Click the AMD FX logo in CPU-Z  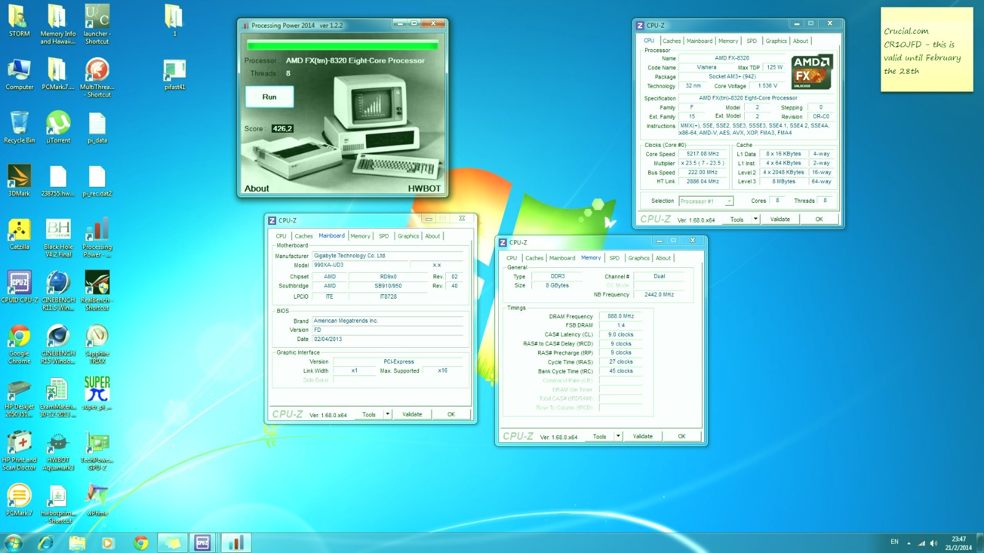(812, 72)
